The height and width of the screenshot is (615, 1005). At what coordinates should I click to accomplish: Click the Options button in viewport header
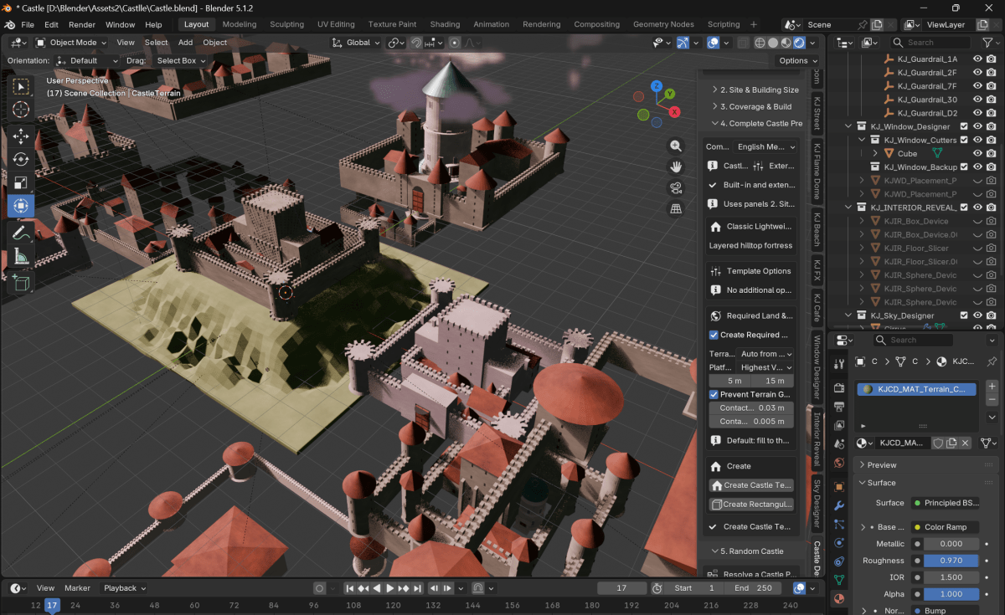click(x=797, y=60)
